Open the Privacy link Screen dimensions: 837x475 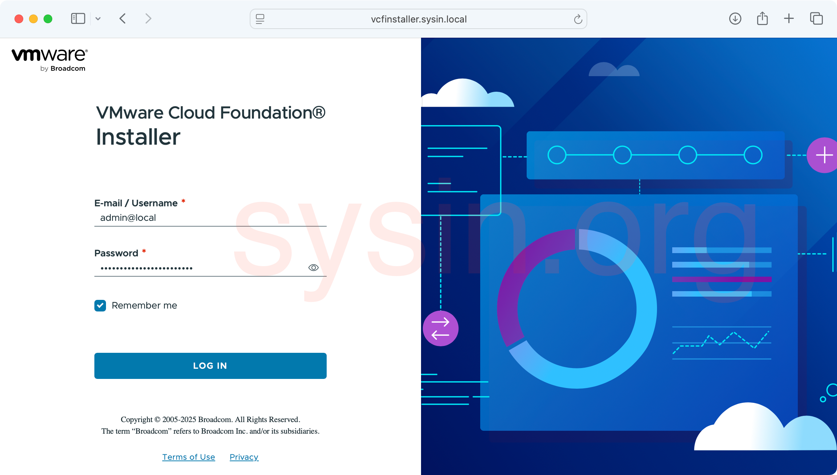tap(244, 457)
